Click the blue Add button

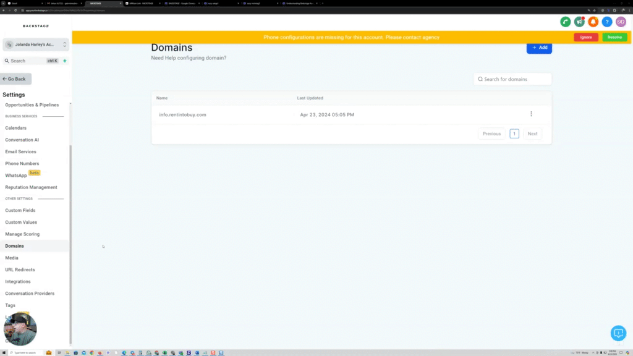click(539, 48)
